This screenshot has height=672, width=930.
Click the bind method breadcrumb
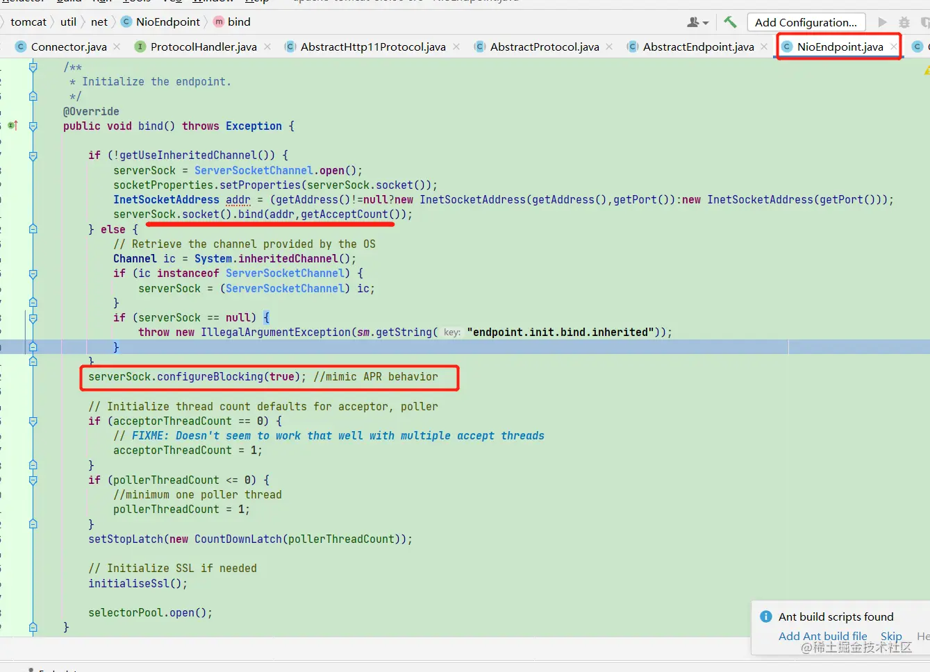tap(232, 22)
